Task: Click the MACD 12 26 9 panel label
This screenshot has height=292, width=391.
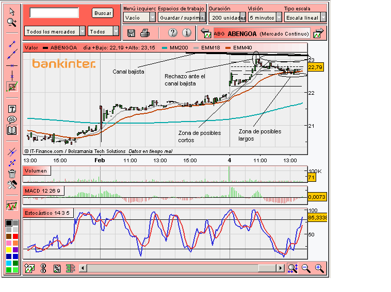Action: [44, 191]
